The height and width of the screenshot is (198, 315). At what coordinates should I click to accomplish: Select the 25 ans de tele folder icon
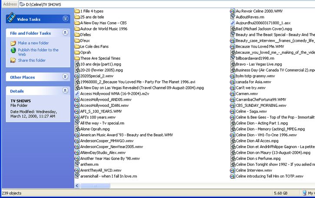point(77,17)
